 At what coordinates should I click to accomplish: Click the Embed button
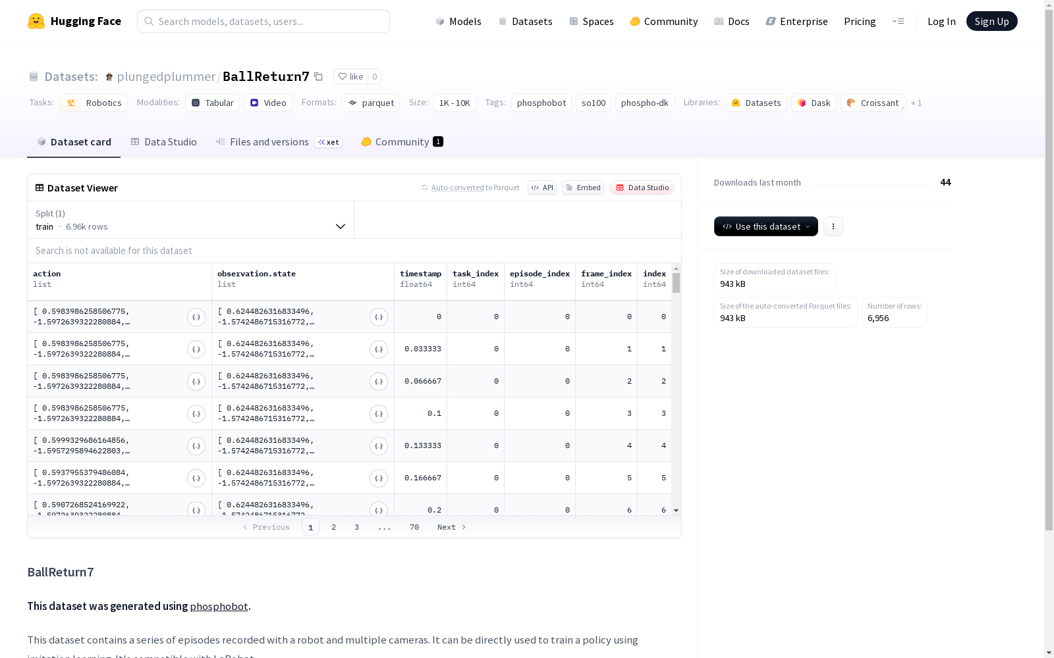[583, 188]
